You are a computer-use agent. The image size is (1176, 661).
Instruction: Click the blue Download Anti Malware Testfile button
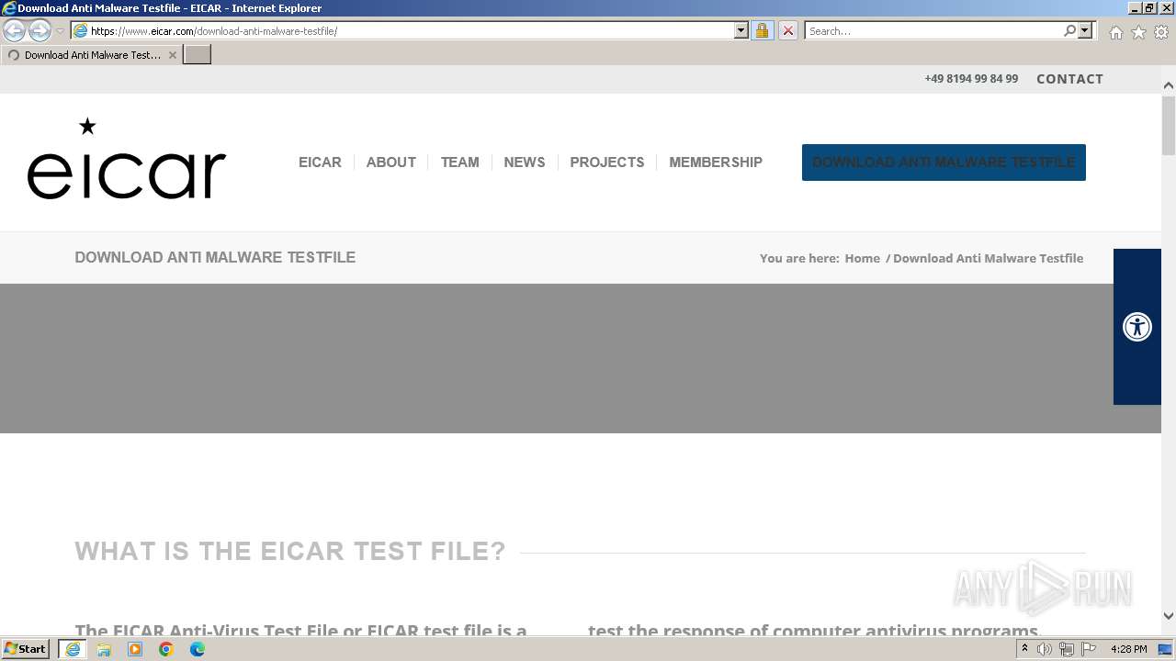point(944,162)
